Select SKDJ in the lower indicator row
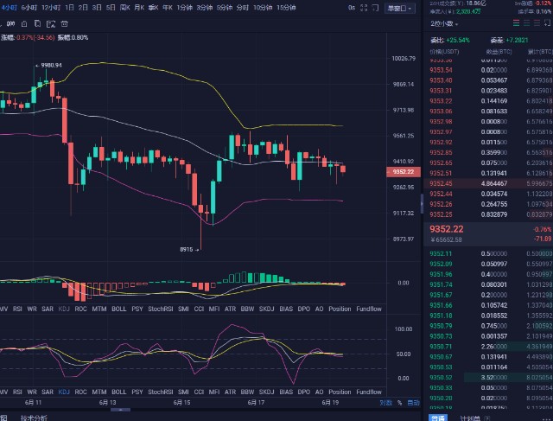 [x=266, y=392]
